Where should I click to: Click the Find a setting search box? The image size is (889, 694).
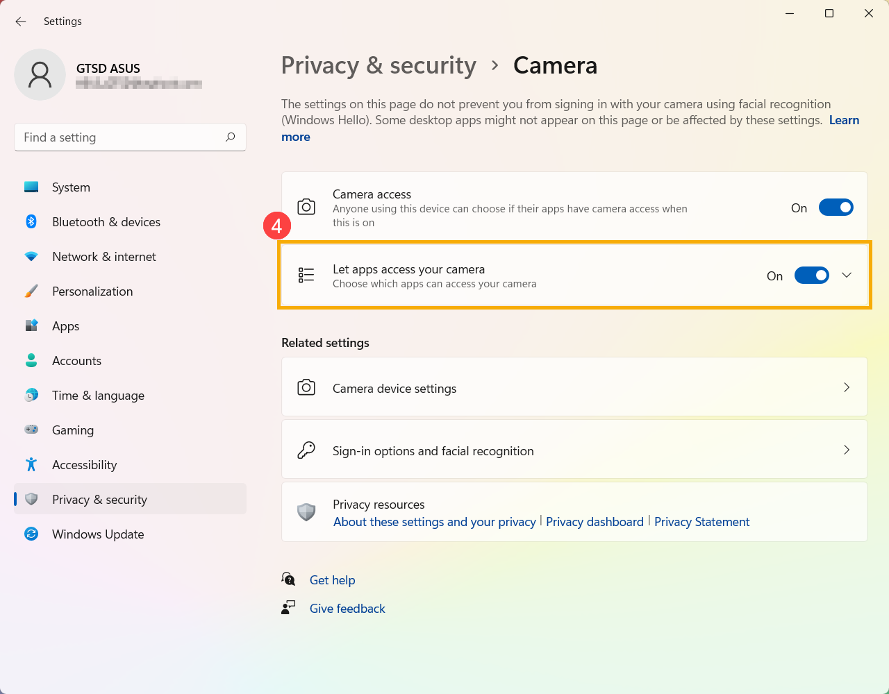point(130,137)
